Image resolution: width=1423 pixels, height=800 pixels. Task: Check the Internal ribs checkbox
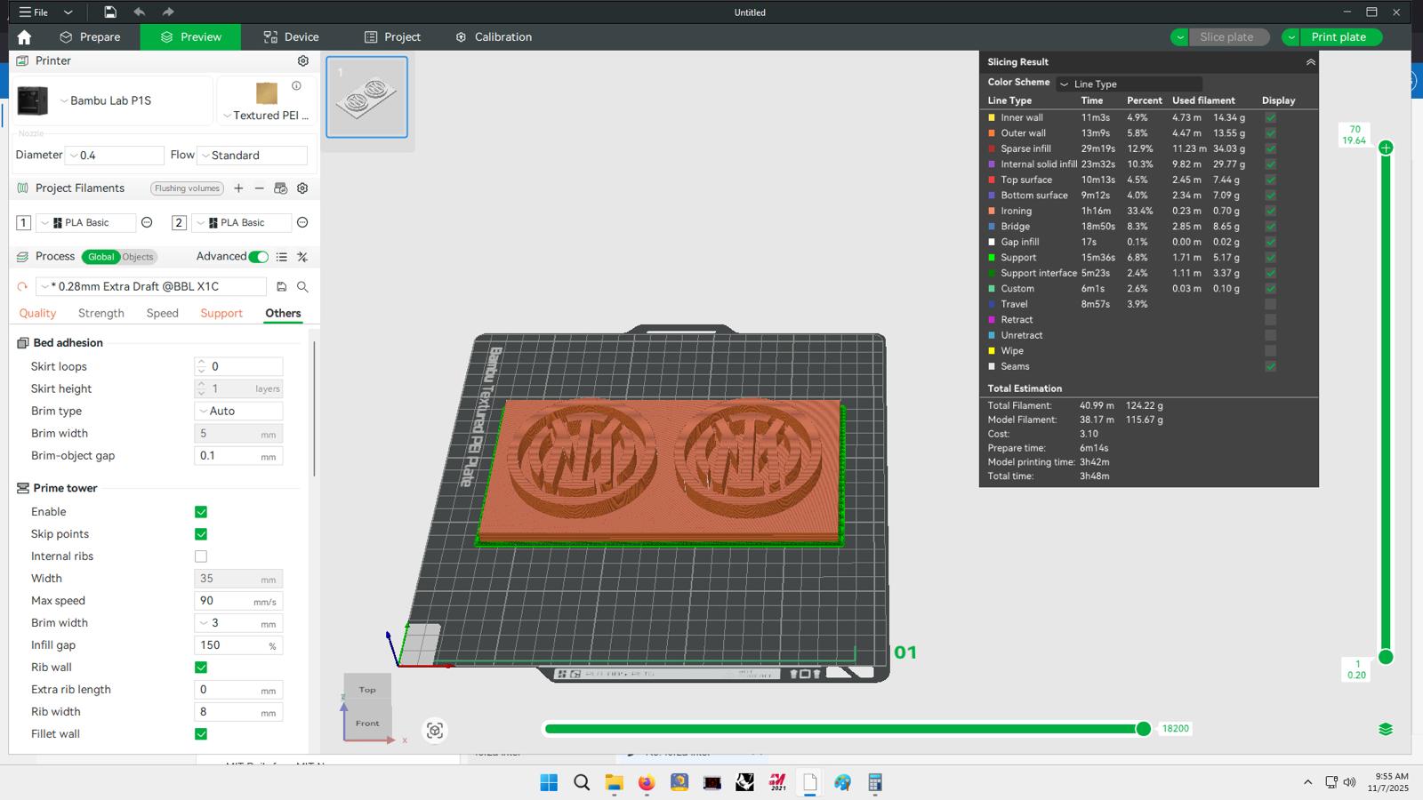pyautogui.click(x=201, y=556)
